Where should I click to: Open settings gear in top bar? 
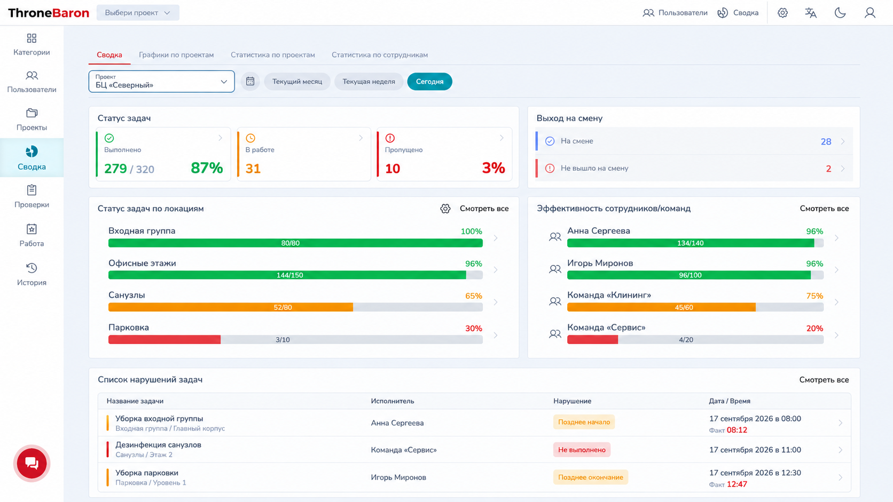pyautogui.click(x=782, y=13)
